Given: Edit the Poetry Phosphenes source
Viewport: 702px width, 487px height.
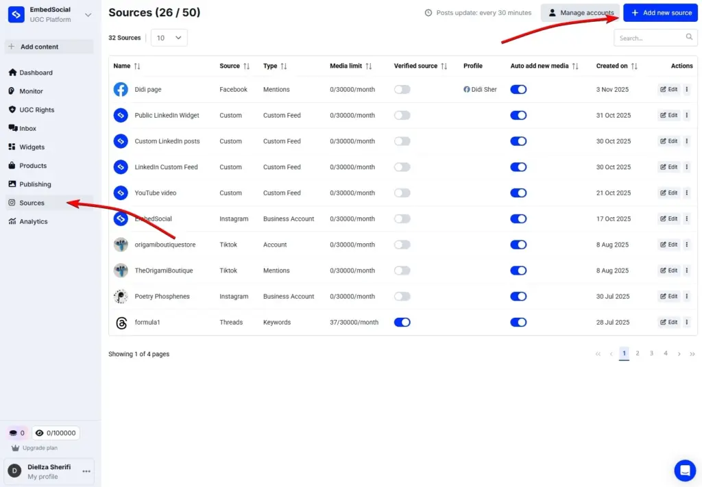Looking at the screenshot, I should [668, 296].
